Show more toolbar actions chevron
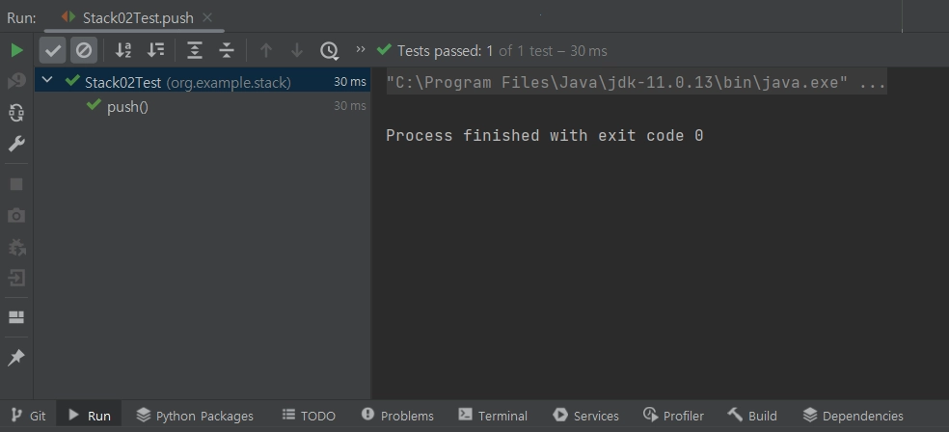The width and height of the screenshot is (949, 432). pyautogui.click(x=361, y=49)
